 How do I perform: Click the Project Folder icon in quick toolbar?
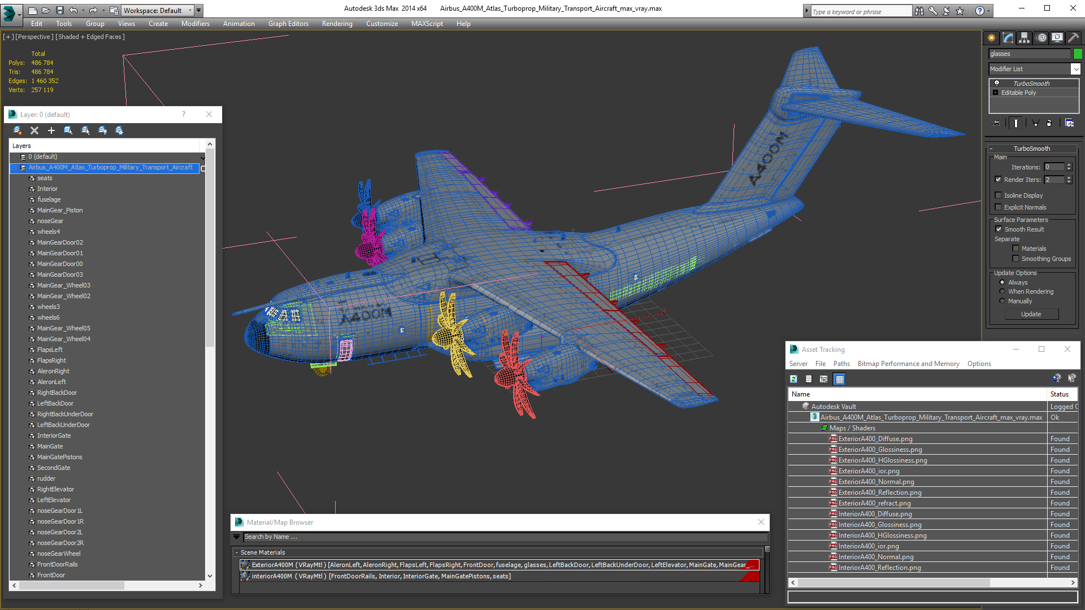[x=114, y=10]
